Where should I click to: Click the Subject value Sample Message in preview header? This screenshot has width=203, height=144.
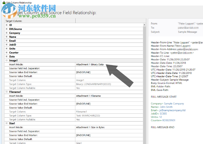(x=187, y=32)
